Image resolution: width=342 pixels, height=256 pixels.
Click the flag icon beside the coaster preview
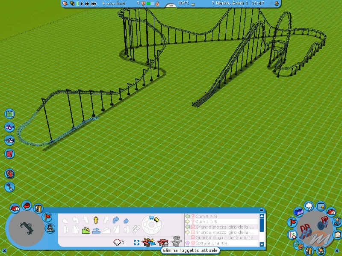click(x=47, y=217)
